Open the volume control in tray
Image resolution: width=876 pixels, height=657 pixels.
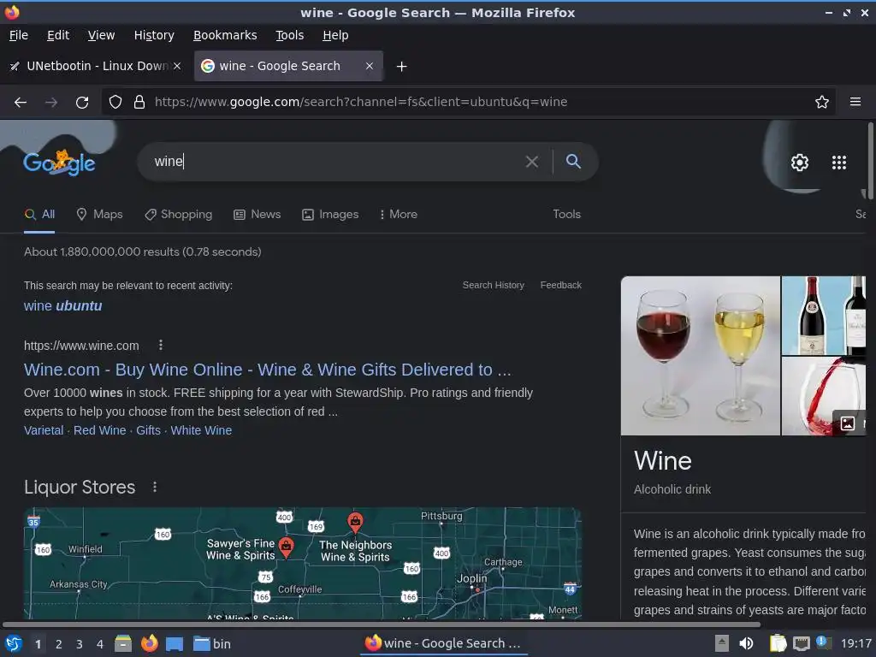pyautogui.click(x=746, y=643)
